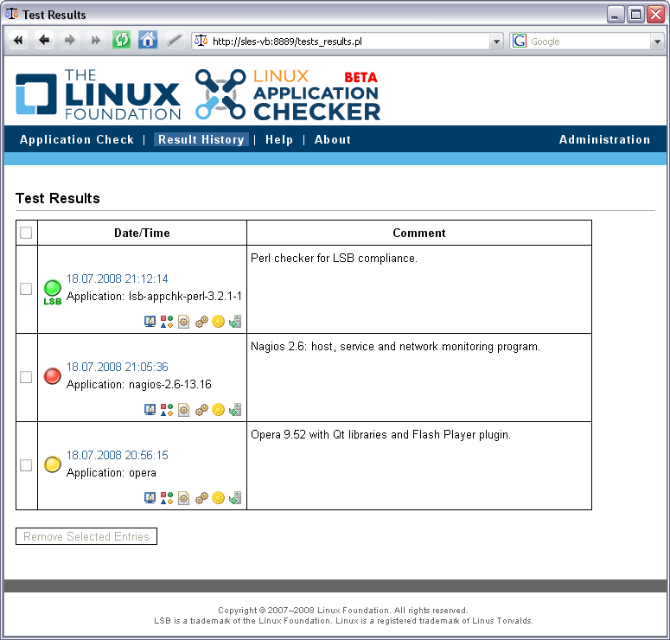Select the Result History tab
670x640 pixels.
tap(201, 139)
